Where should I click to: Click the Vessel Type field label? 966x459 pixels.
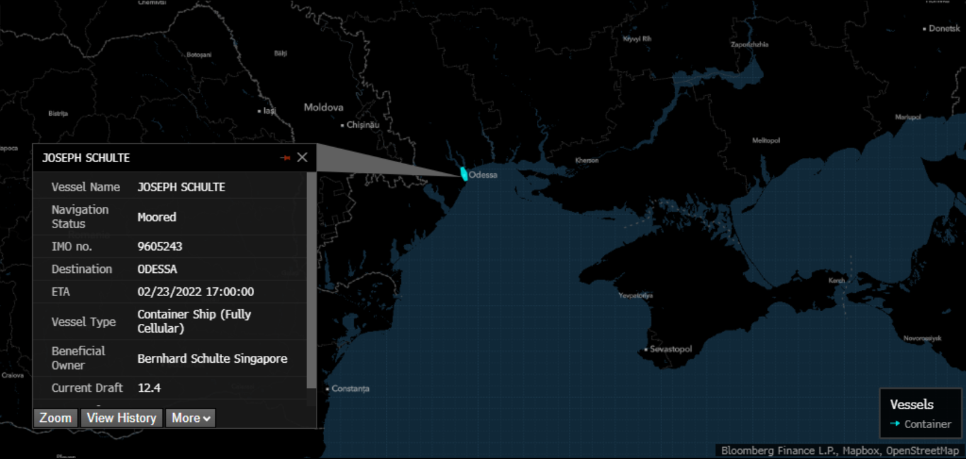pyautogui.click(x=84, y=322)
